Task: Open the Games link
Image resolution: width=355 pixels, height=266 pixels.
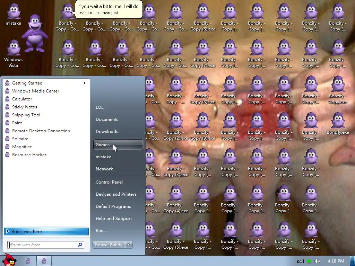Action: click(x=118, y=145)
